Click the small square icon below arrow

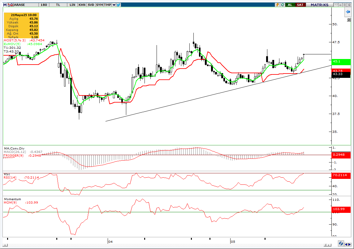coord(349,19)
